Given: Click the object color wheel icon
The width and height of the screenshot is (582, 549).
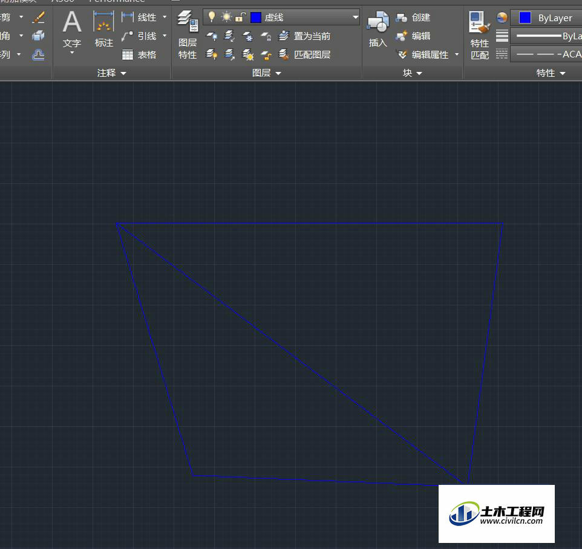Looking at the screenshot, I should (502, 18).
